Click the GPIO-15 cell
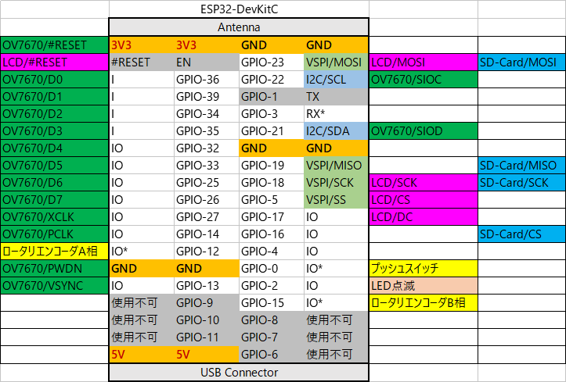Image resolution: width=566 pixels, height=382 pixels. pos(272,303)
